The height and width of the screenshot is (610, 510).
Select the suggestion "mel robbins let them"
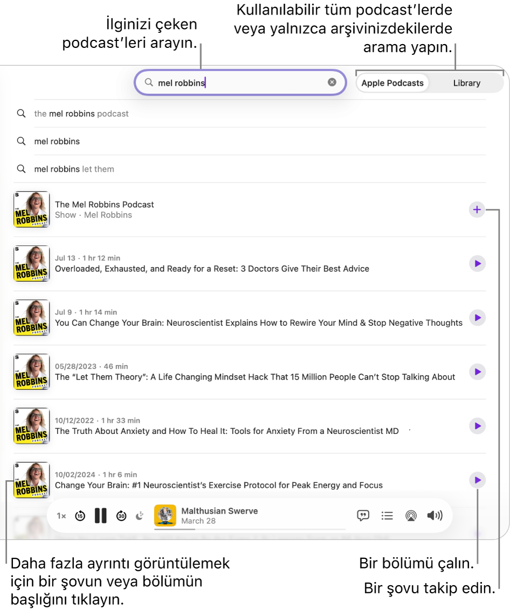click(74, 169)
